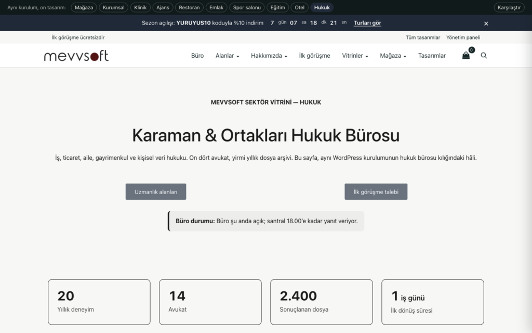Click the İlk görüşme talebi button

376,191
